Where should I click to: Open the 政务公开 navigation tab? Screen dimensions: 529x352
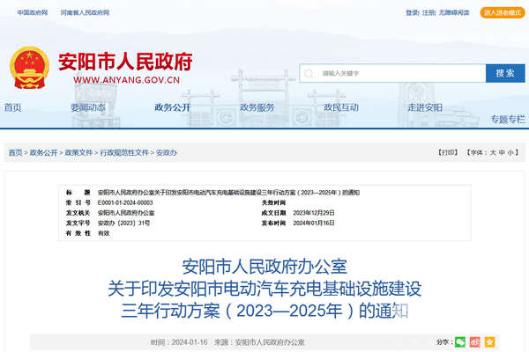click(x=172, y=107)
